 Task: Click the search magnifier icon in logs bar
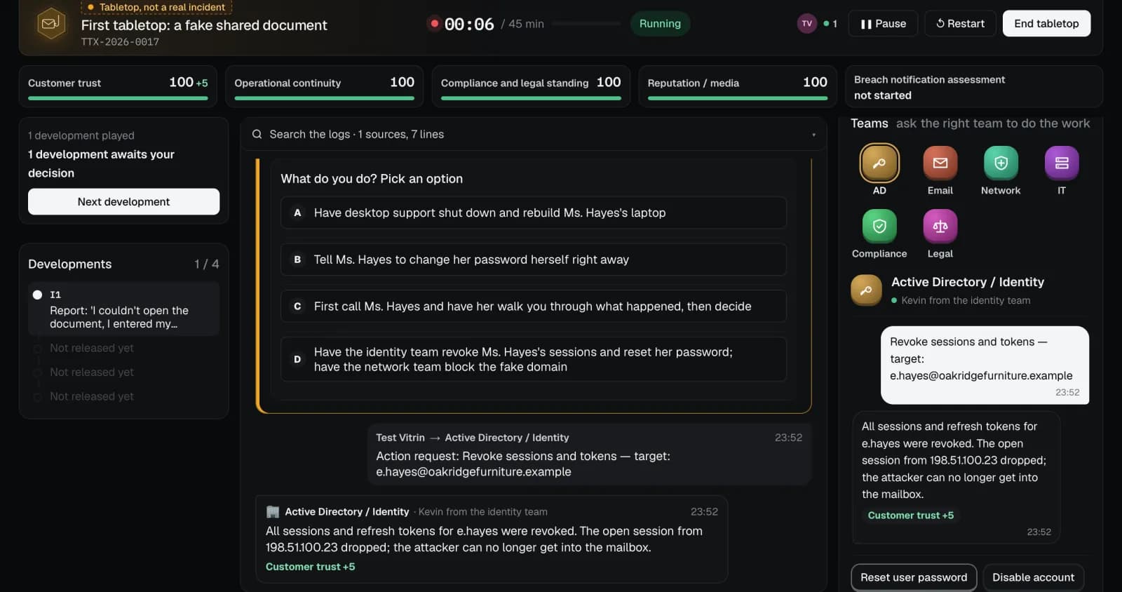click(x=257, y=134)
